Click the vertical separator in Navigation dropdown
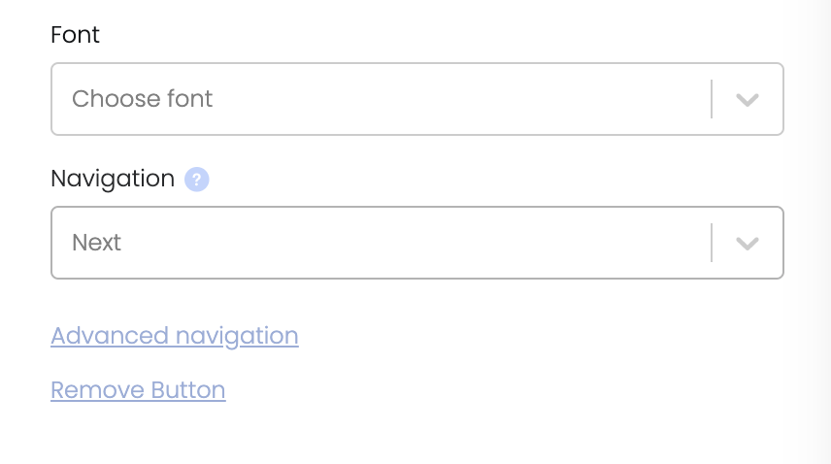This screenshot has height=464, width=831. click(712, 243)
